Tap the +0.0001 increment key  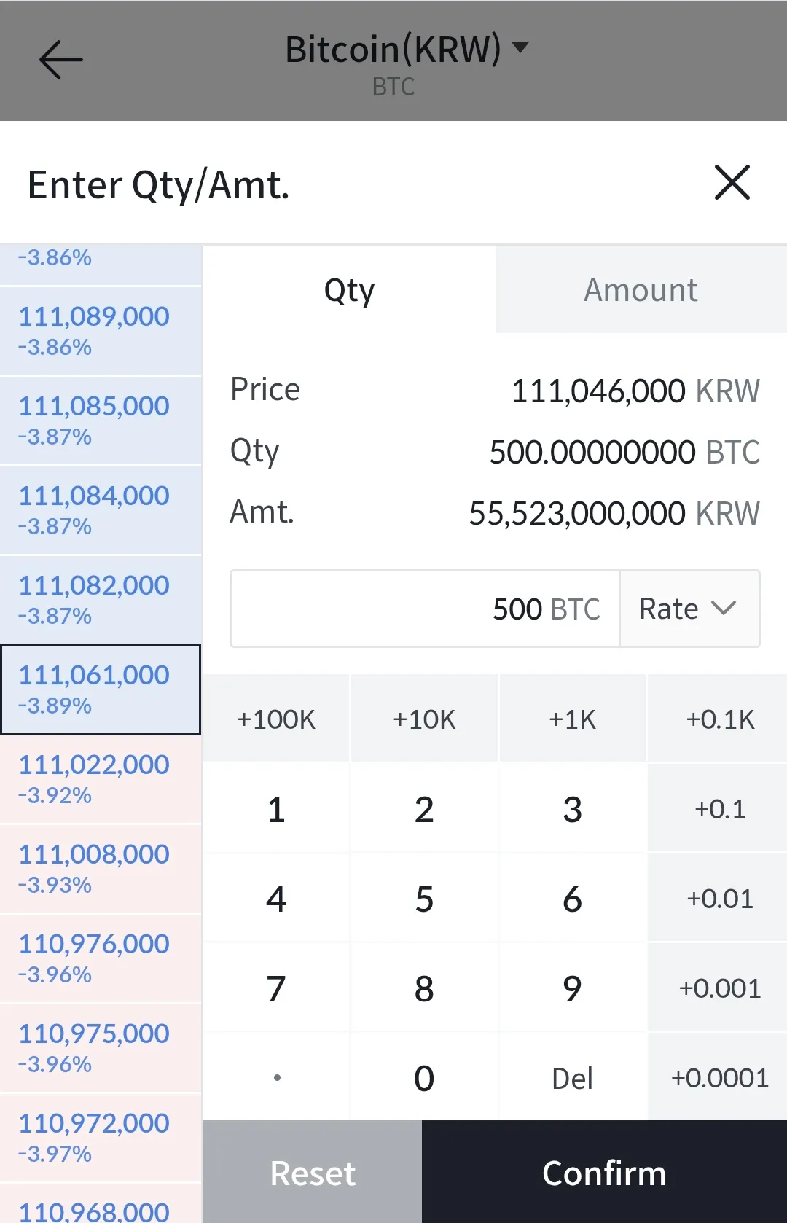click(x=719, y=1078)
